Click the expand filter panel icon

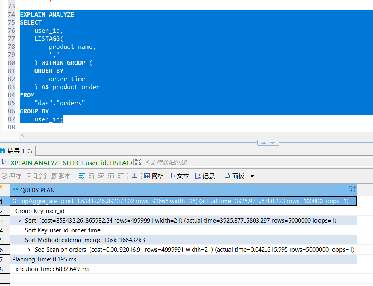tap(138, 162)
